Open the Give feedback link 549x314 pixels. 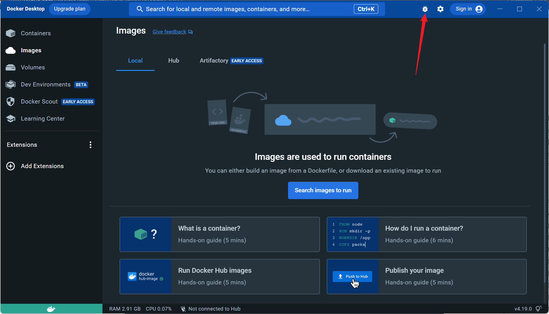coord(169,32)
